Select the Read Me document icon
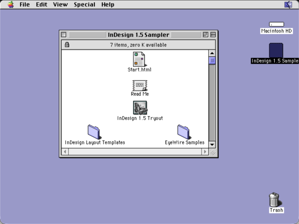 point(140,85)
